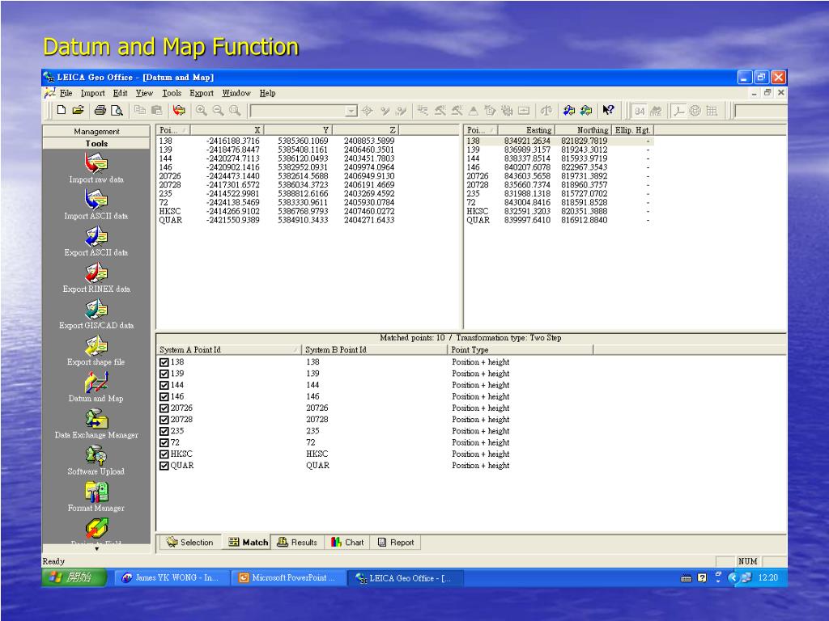Image resolution: width=829 pixels, height=621 pixels.
Task: Open the Window menu
Action: [x=236, y=93]
